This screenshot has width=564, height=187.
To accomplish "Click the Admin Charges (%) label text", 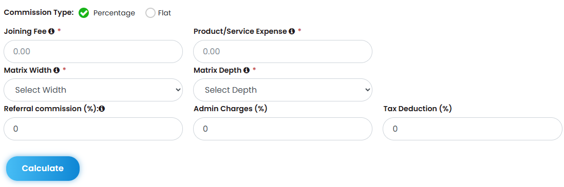I will (x=230, y=109).
